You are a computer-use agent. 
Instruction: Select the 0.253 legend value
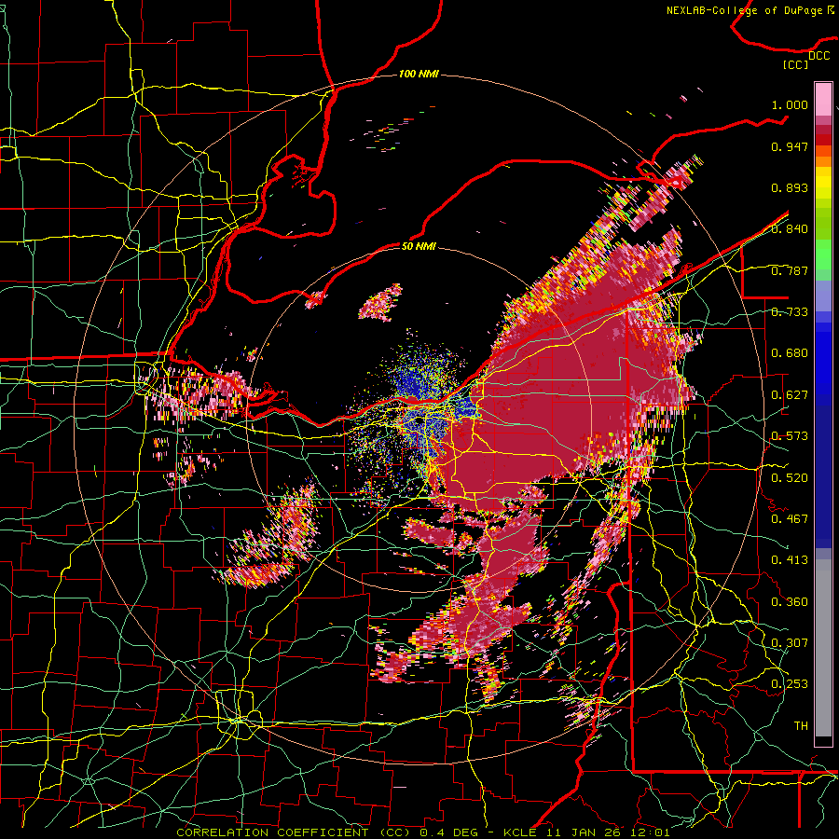[x=790, y=684]
